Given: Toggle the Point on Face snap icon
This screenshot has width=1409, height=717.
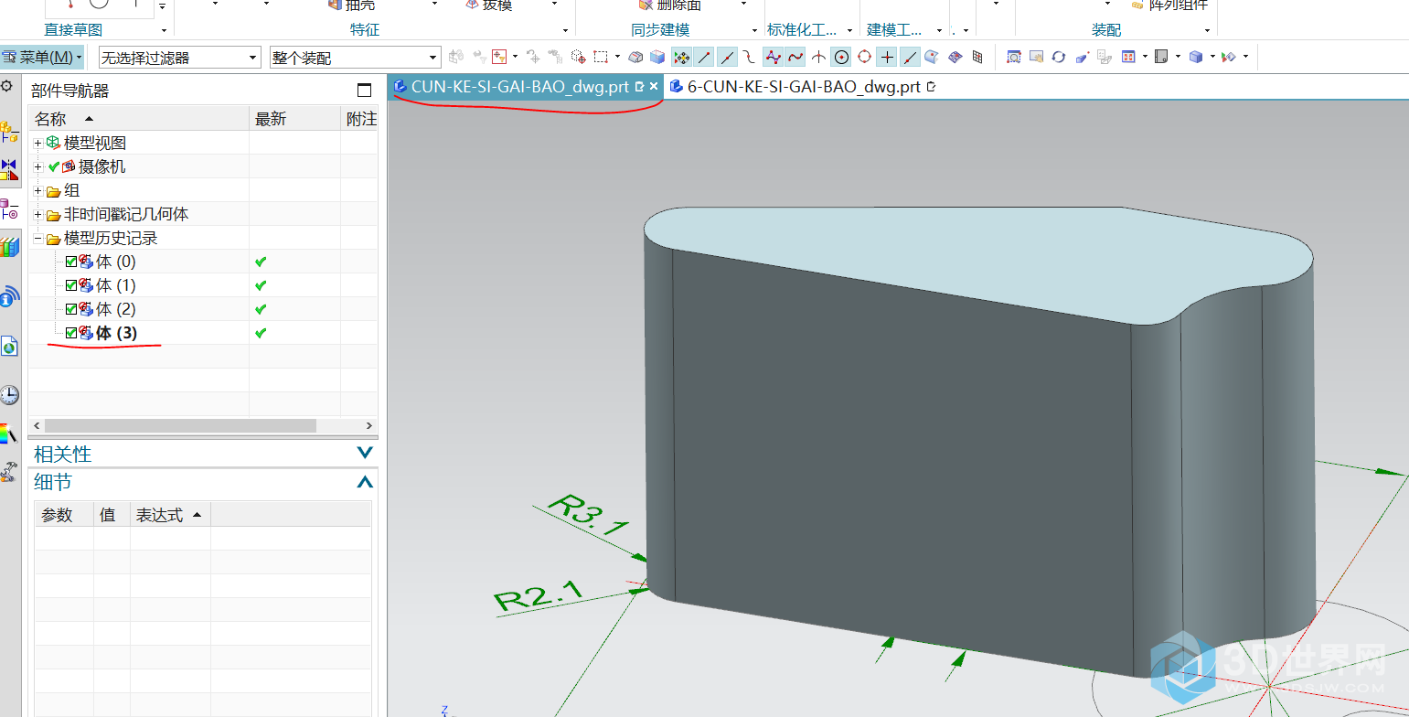Looking at the screenshot, I should click(932, 58).
